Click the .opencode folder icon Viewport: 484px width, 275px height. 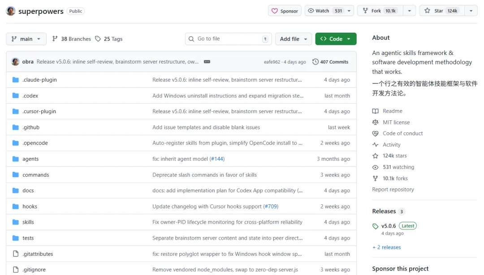tap(15, 143)
